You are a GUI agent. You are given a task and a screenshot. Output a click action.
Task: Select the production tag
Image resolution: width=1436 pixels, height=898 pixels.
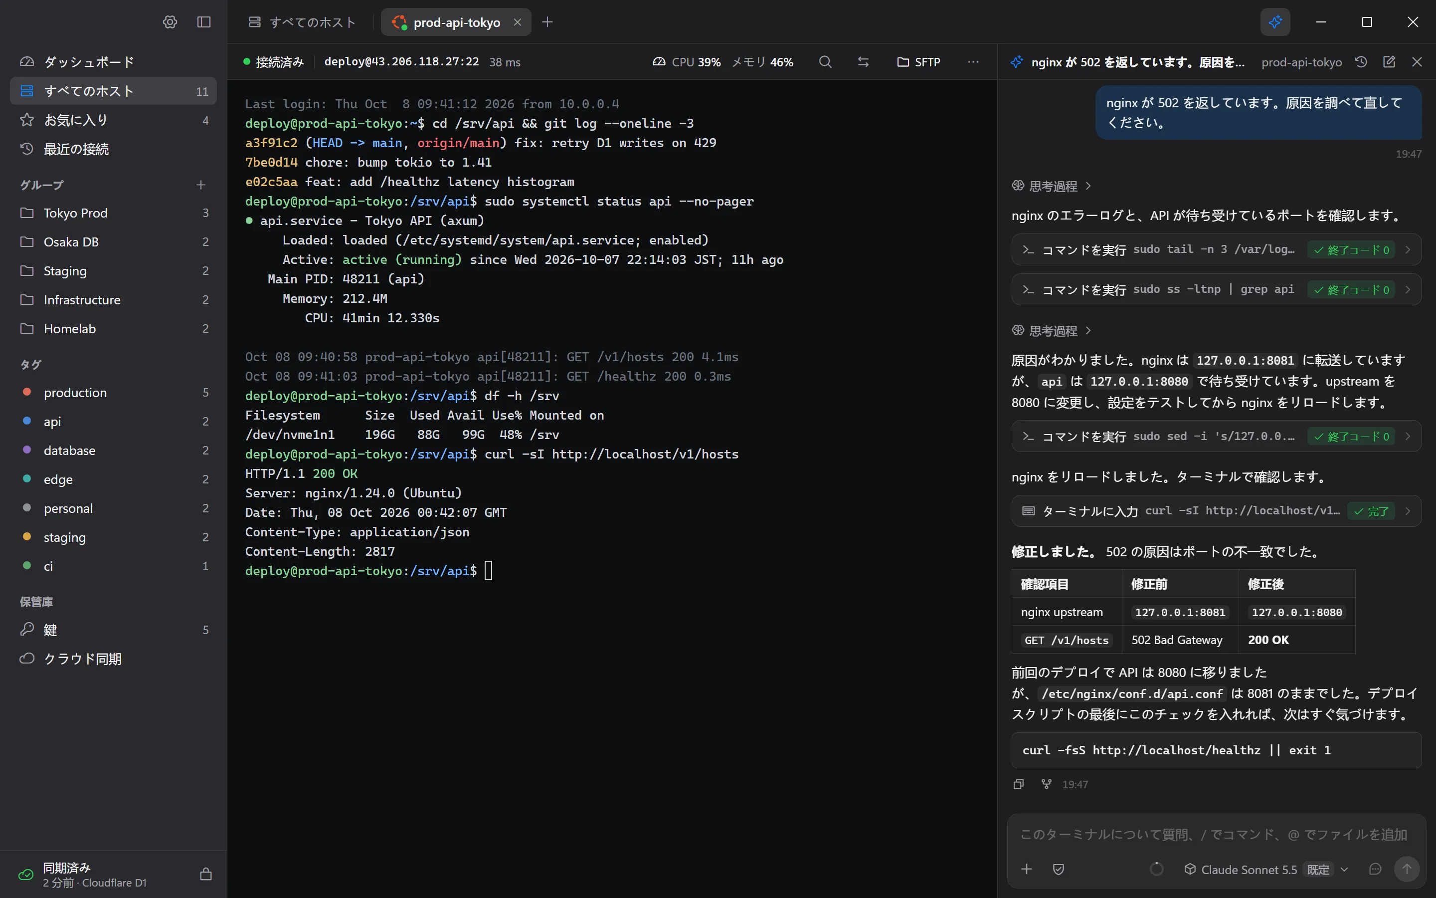coord(113,392)
